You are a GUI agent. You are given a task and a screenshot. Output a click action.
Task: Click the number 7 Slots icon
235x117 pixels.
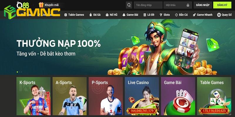coord(161,15)
